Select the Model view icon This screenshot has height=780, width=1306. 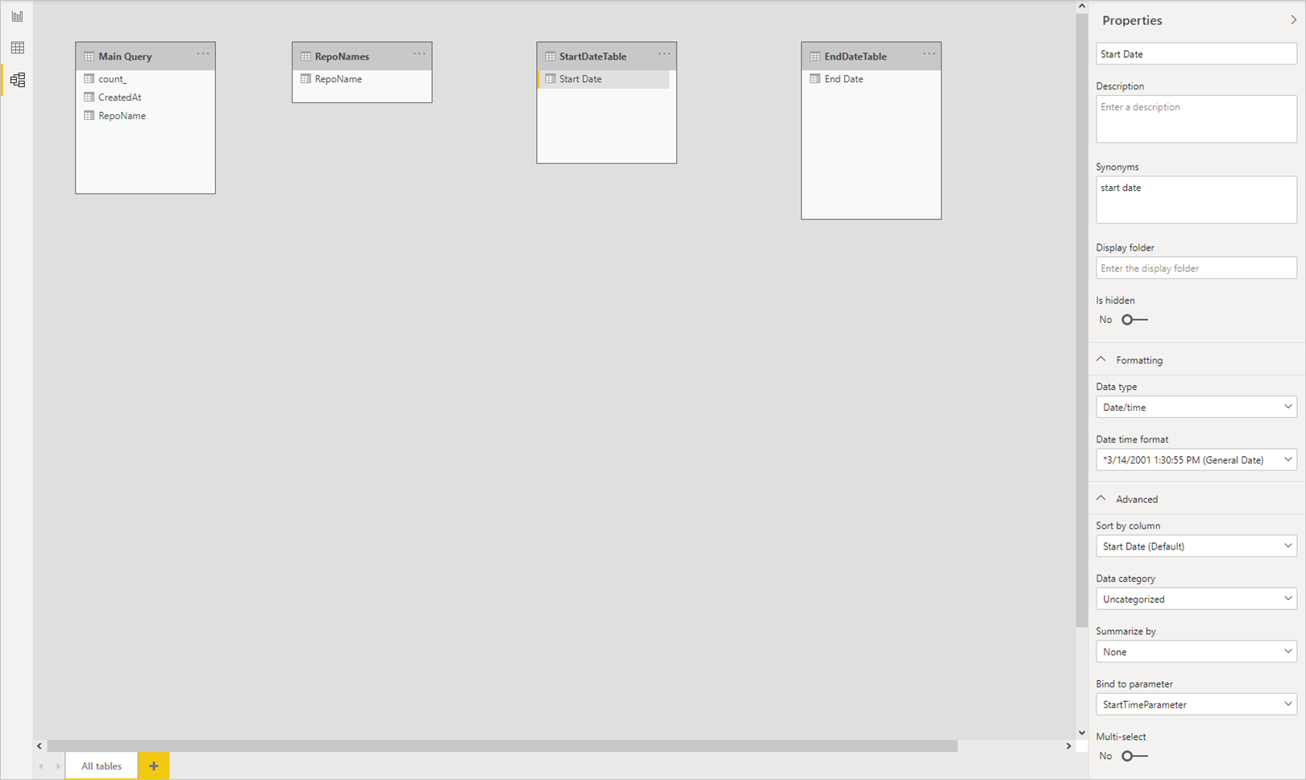click(17, 80)
